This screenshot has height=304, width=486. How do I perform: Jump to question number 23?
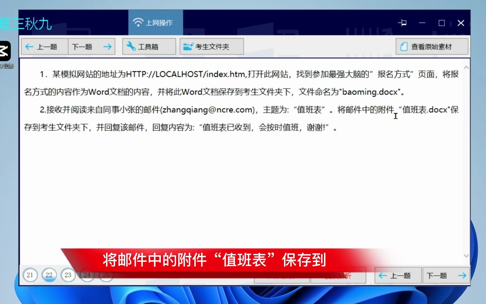point(68,275)
